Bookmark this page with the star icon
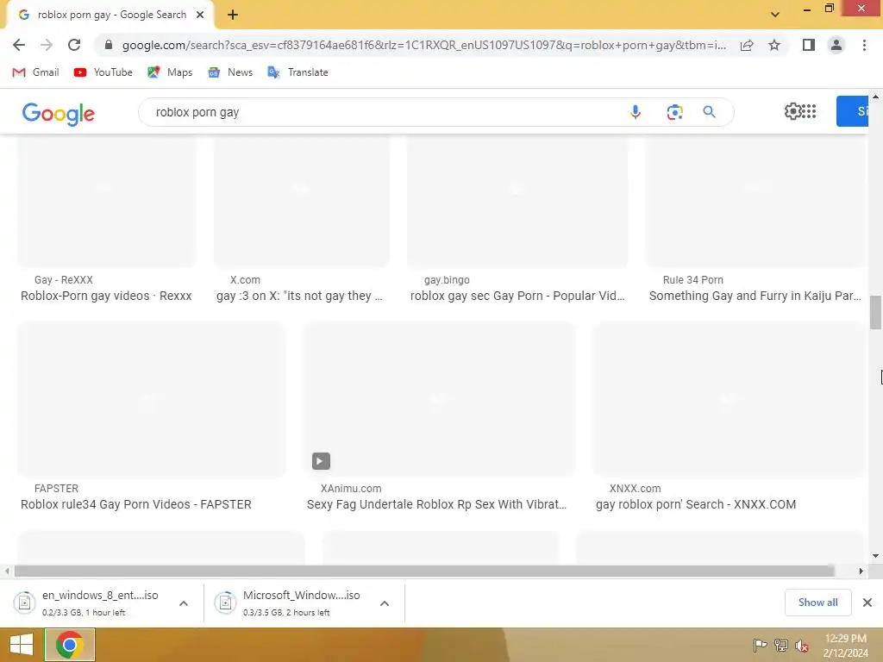 [x=774, y=45]
